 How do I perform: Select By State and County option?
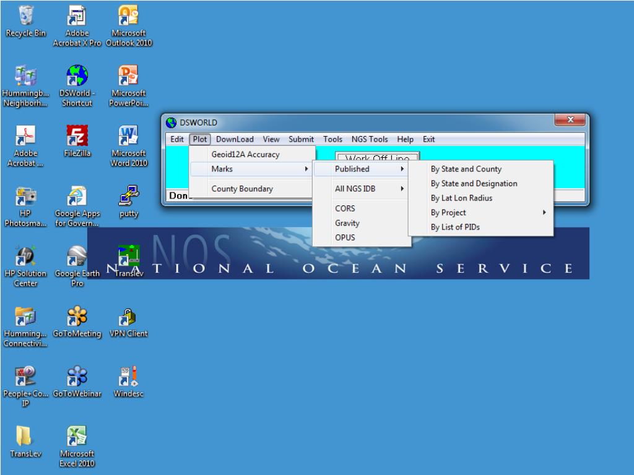click(480, 169)
